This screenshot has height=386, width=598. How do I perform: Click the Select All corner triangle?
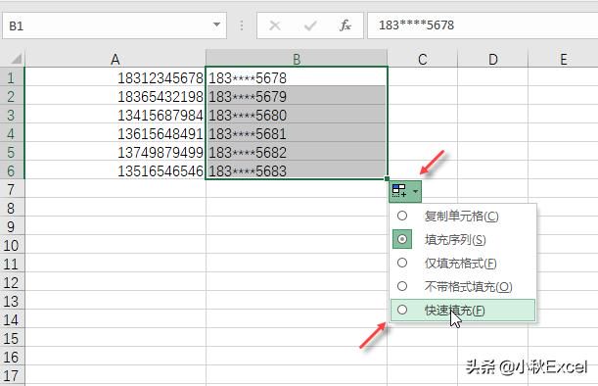pyautogui.click(x=16, y=59)
